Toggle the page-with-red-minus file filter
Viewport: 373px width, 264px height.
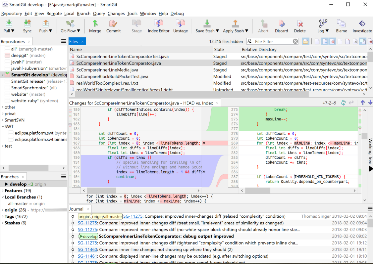click(370, 41)
